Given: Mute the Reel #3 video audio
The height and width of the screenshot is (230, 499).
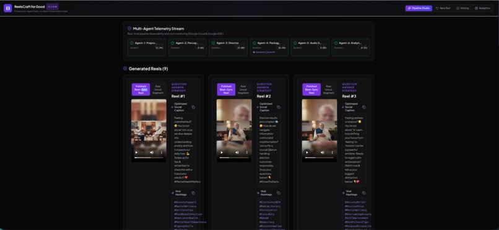Looking at the screenshot, I should [x=323, y=153].
